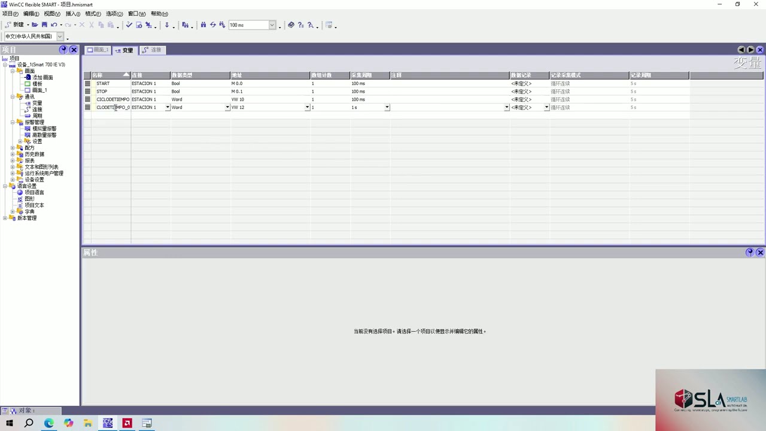766x431 pixels.
Task: Select 画面_1 in project tree
Action: tap(39, 90)
